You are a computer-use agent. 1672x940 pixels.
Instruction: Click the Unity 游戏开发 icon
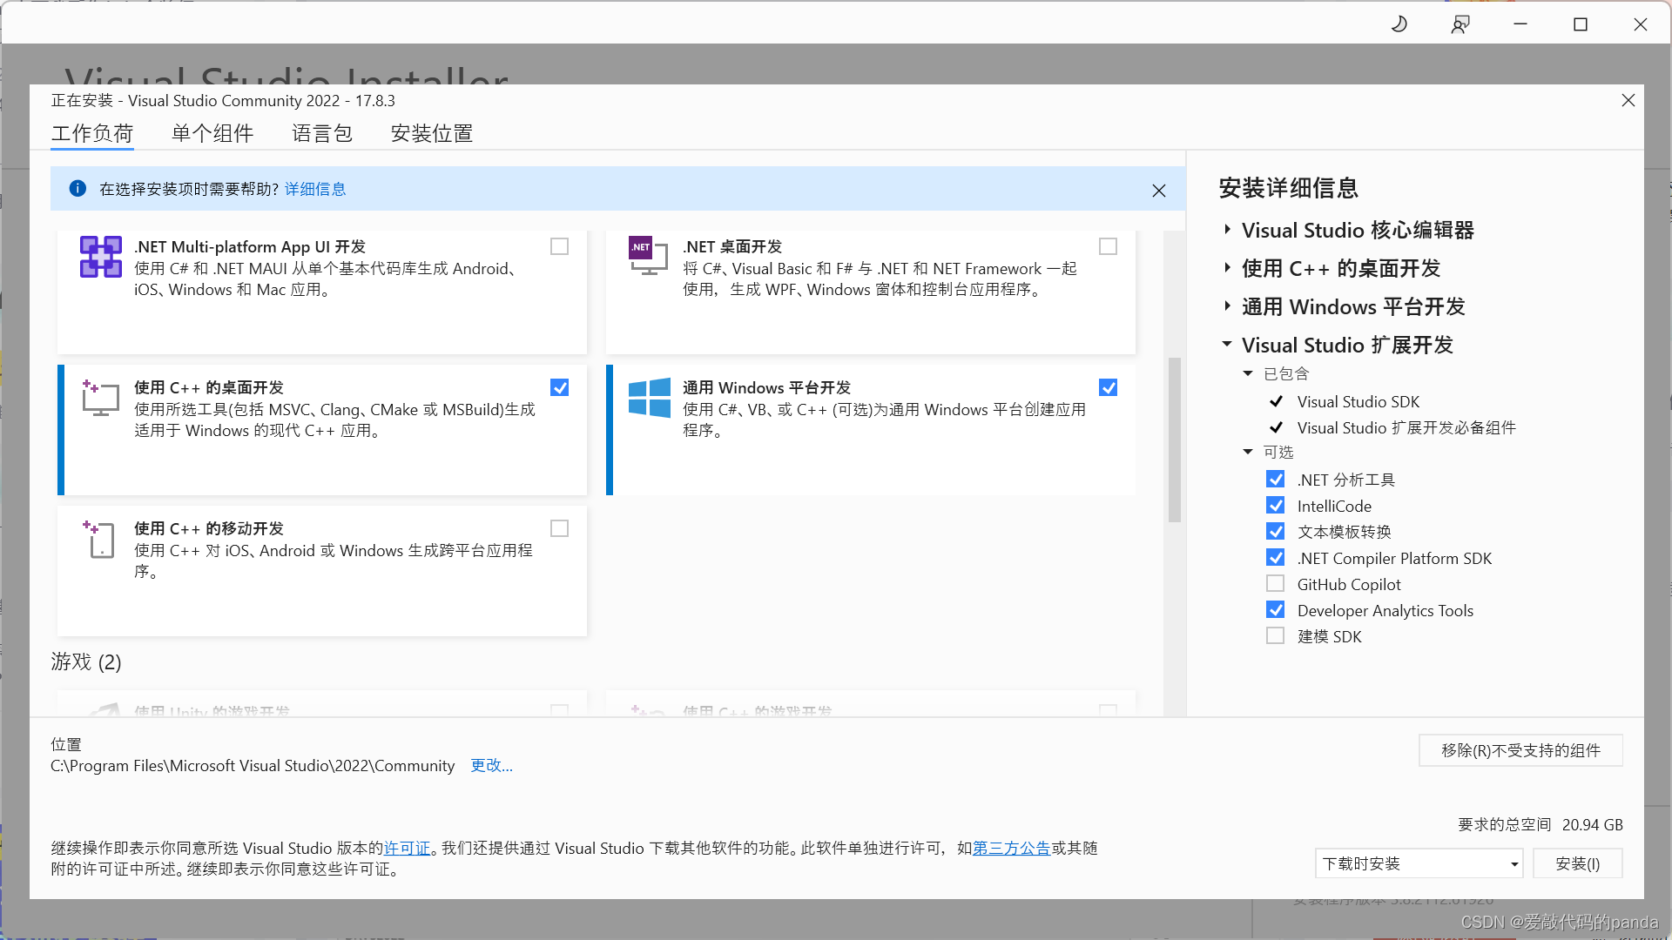tap(107, 709)
